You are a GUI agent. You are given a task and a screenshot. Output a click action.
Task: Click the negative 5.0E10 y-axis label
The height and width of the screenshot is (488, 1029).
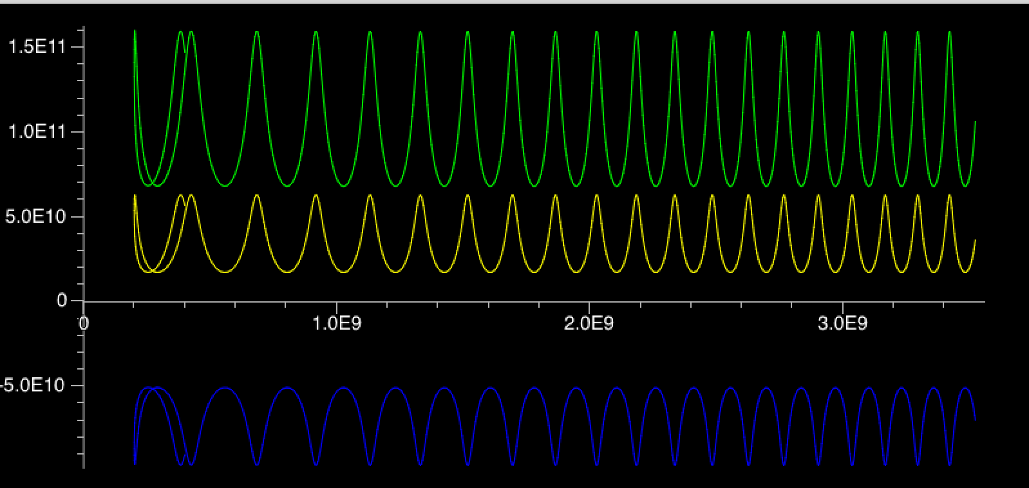click(x=33, y=386)
